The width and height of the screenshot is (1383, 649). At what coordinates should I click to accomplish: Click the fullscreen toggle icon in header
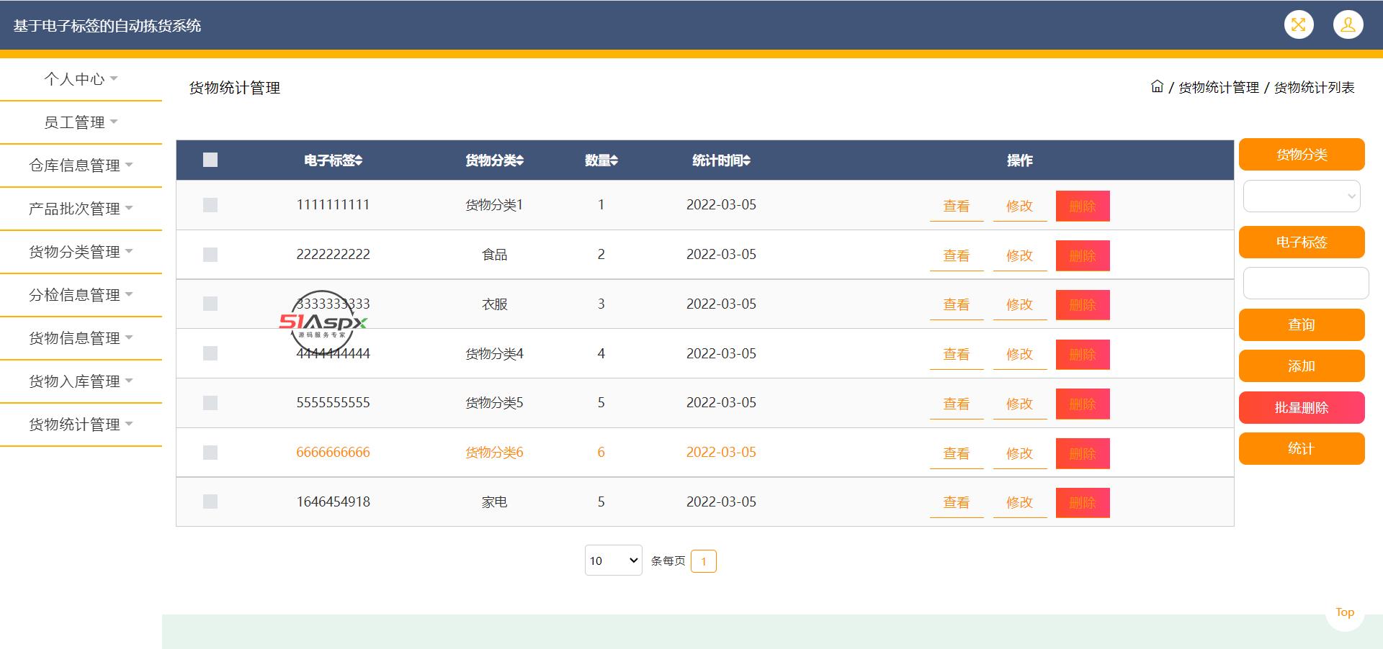1298,25
